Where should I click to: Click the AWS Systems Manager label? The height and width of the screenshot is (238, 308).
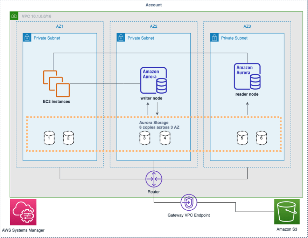23,230
